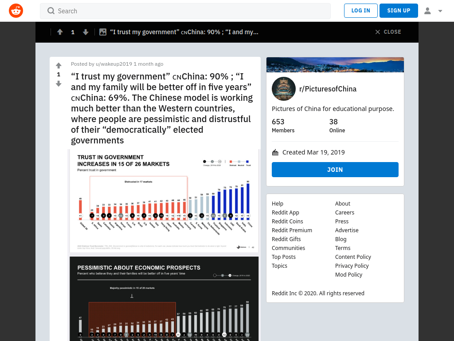
Task: Start the SIGN UP flow
Action: coord(399,11)
